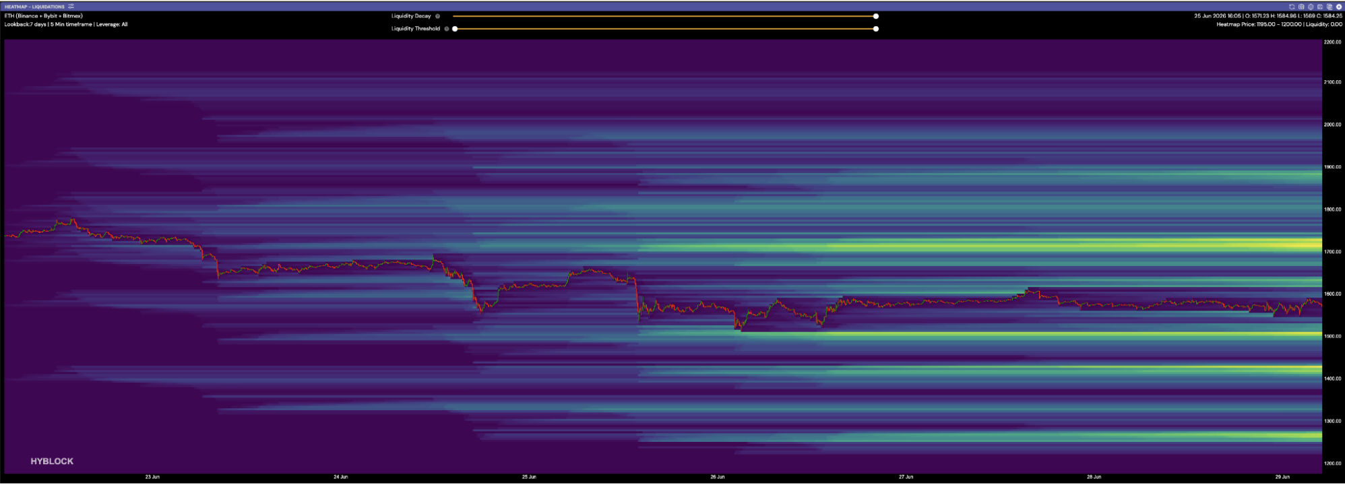
Task: Open heatmap settings sliders icon in title bar
Action: 71,7
